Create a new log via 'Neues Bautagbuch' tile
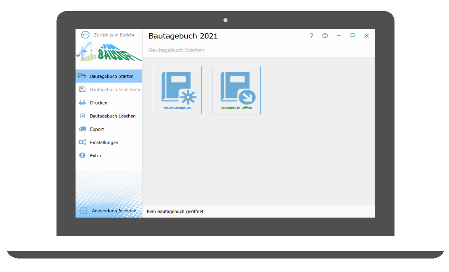Viewport: 449px width, 272px height. [177, 90]
